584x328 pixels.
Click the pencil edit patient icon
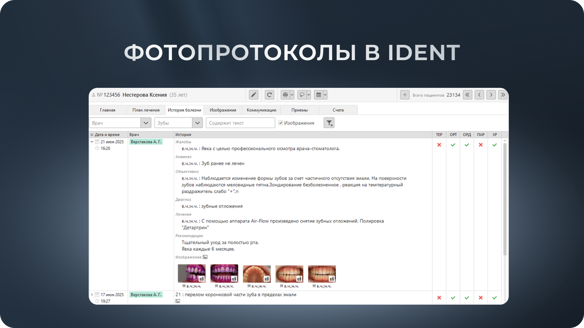(254, 95)
